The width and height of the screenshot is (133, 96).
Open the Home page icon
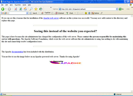click(25, 9)
